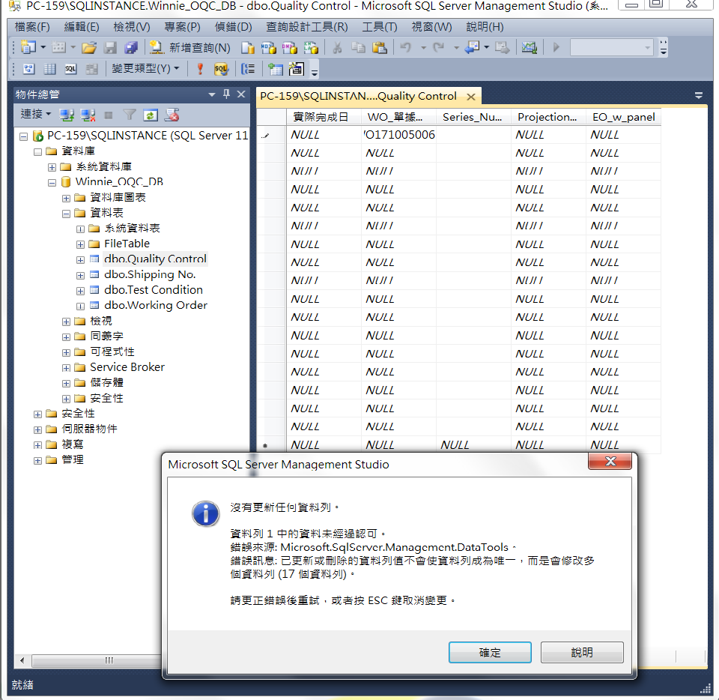Click the 說明 button in the dialog
This screenshot has width=719, height=700.
[582, 652]
